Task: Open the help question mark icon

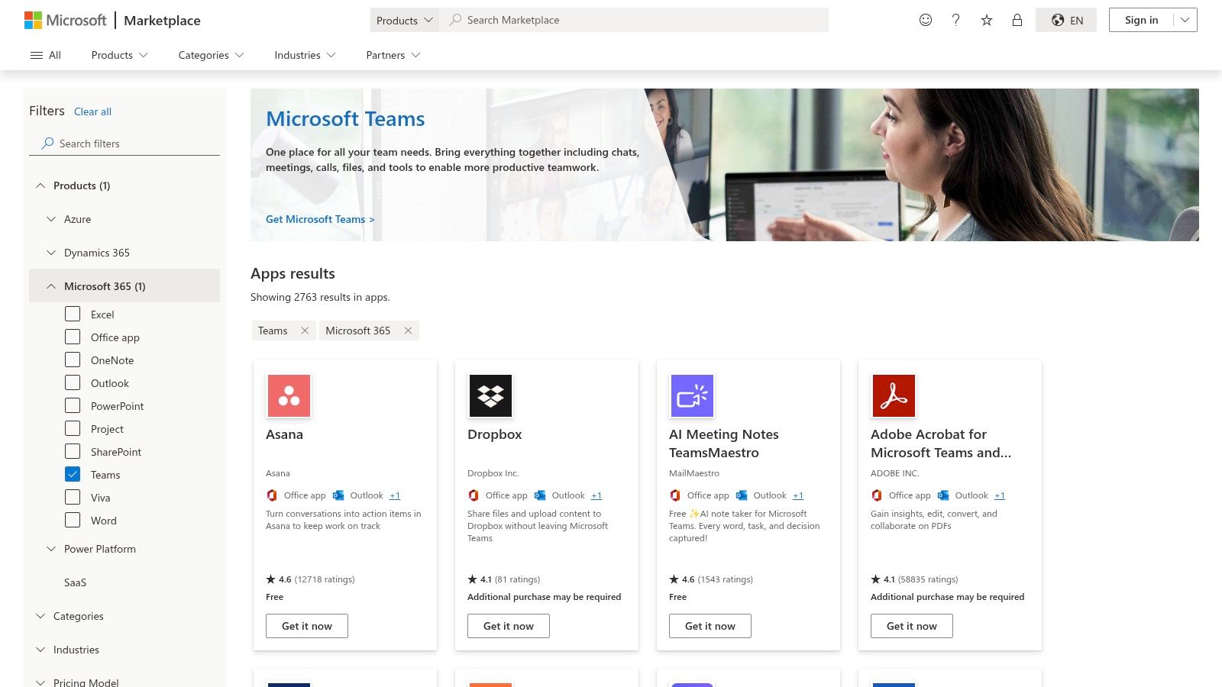Action: [955, 20]
